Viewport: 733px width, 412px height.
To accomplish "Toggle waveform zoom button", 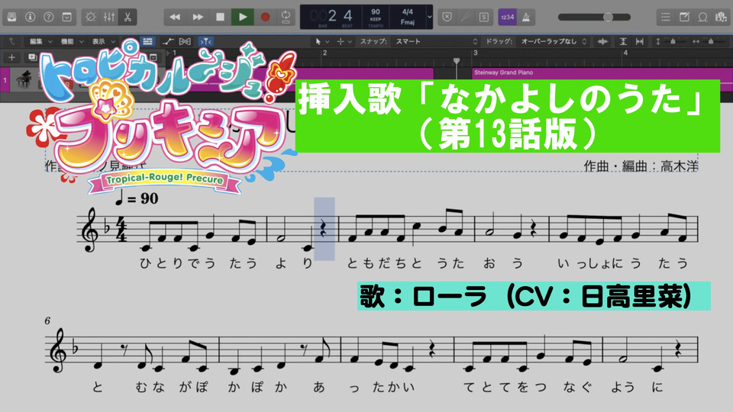I will click(x=602, y=41).
